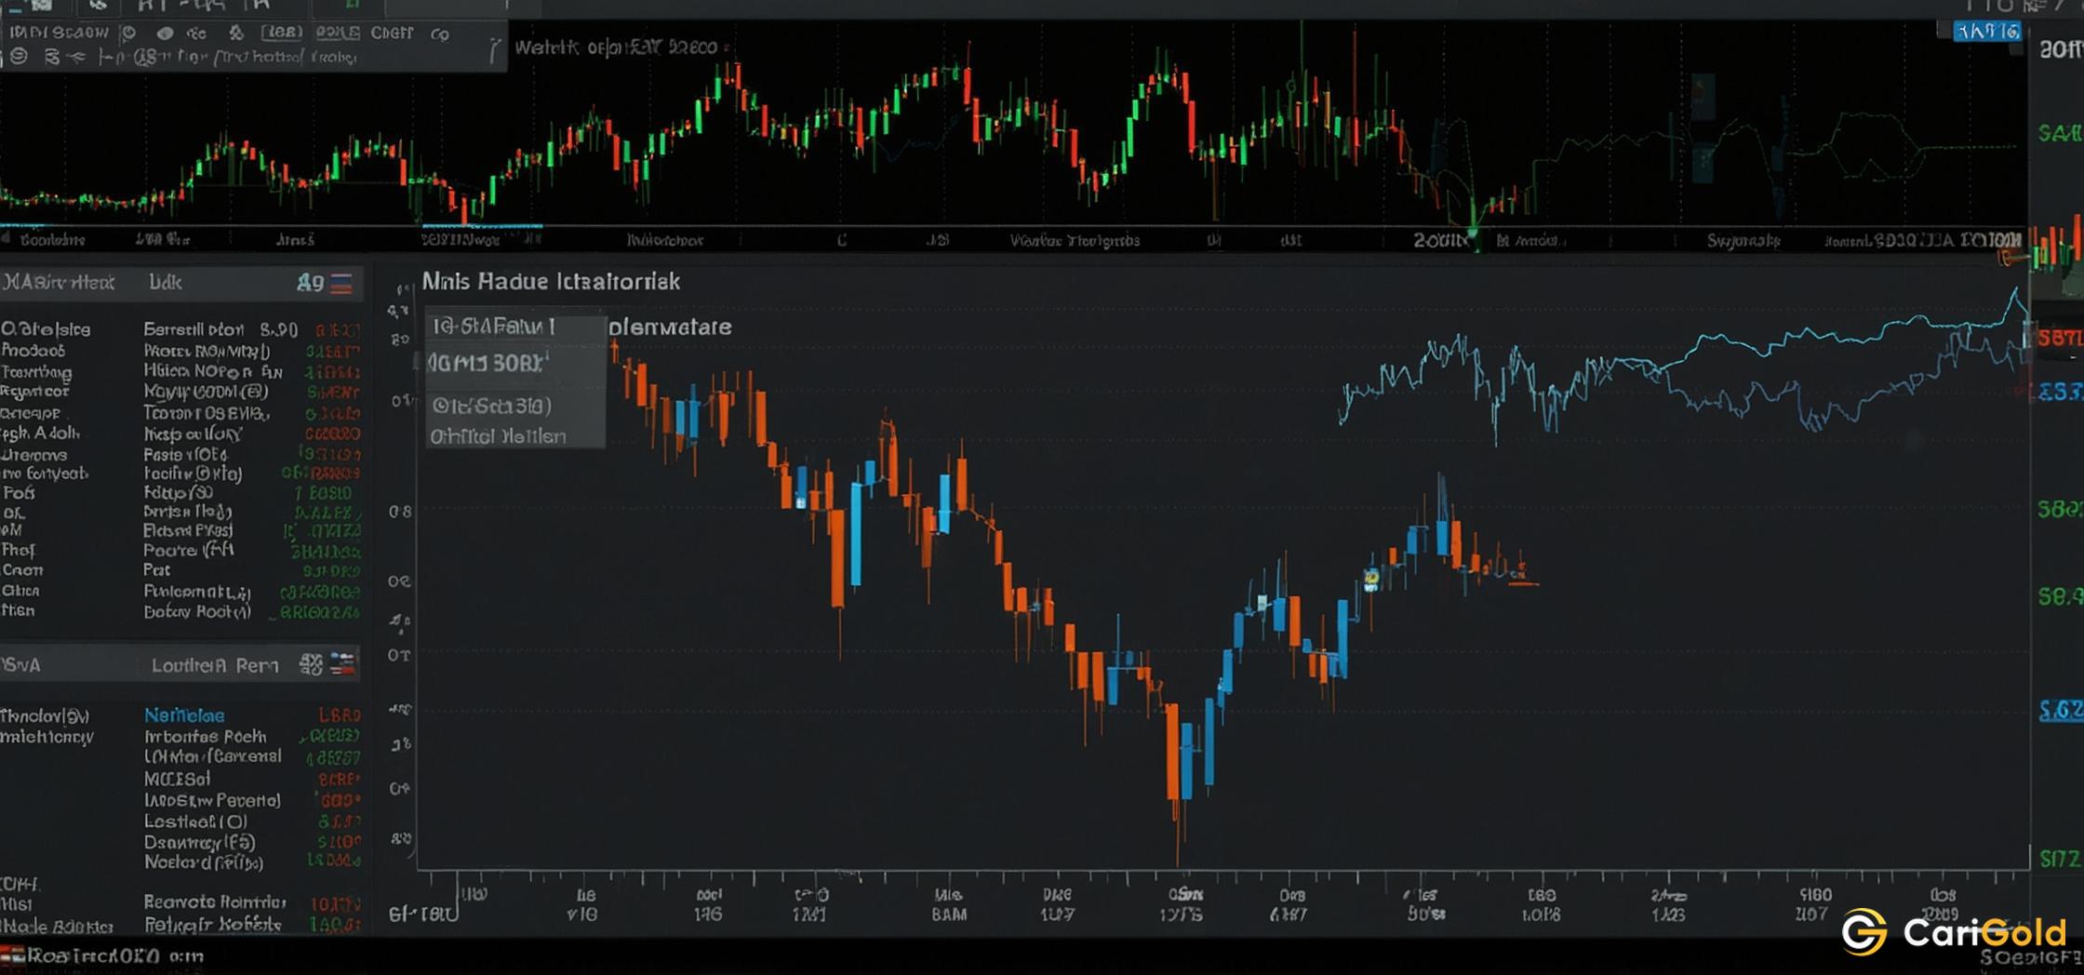
Task: Click the settings icon in the 'Louthreifl Rern' header
Action: pos(311,664)
